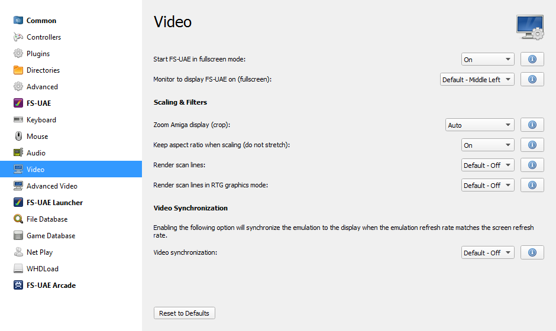This screenshot has height=331, width=556.
Task: Open the fullscreen mode On dropdown
Action: (x=487, y=60)
